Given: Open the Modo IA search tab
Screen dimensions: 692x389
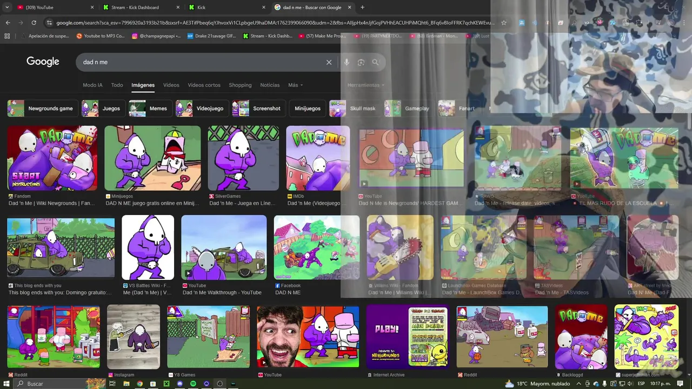Looking at the screenshot, I should click(x=92, y=85).
